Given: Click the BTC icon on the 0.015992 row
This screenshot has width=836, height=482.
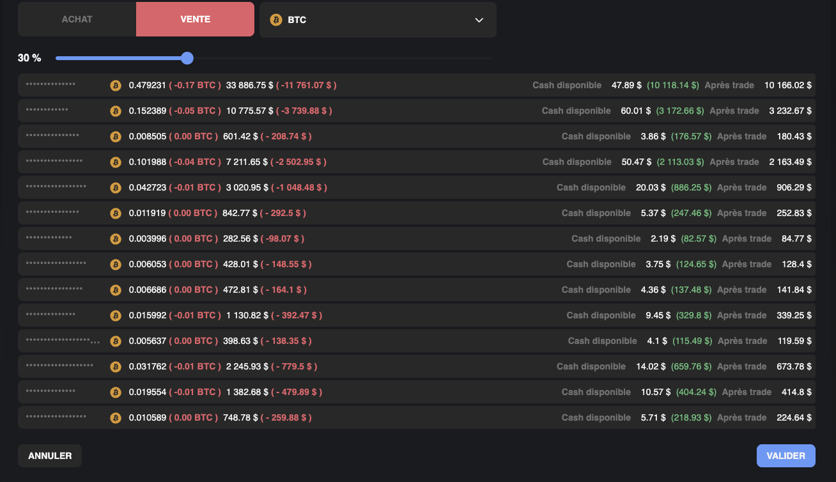Looking at the screenshot, I should (116, 315).
